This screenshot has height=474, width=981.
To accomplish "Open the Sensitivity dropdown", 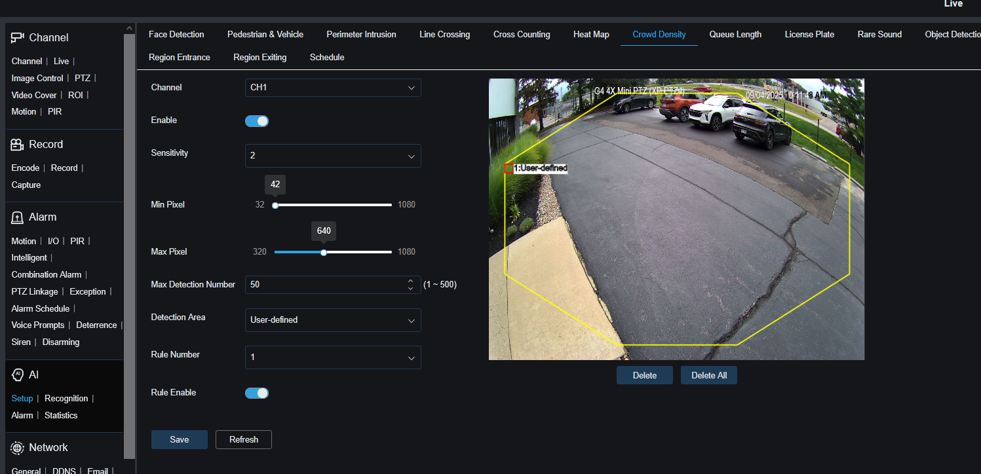I will (333, 156).
